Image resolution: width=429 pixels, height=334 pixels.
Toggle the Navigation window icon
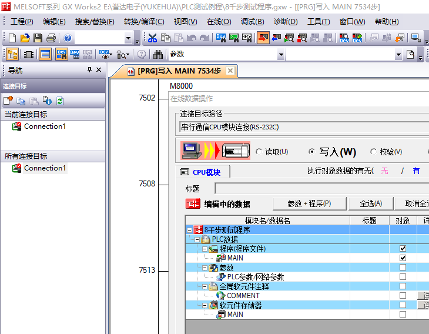click(x=12, y=55)
